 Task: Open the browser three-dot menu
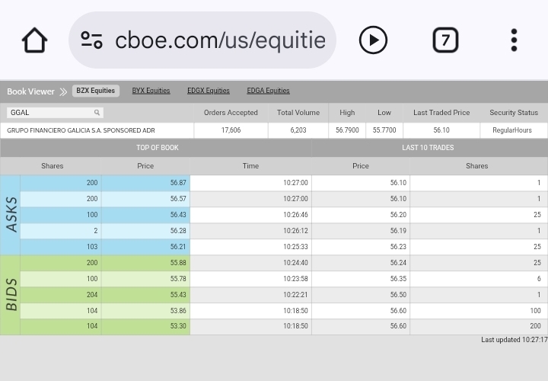pos(514,40)
